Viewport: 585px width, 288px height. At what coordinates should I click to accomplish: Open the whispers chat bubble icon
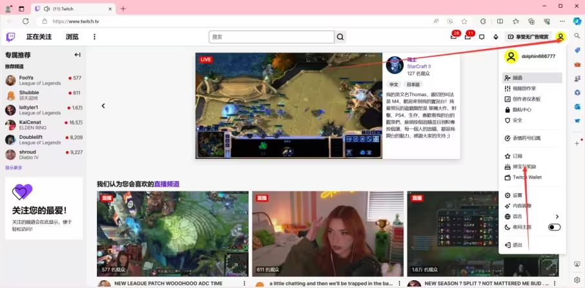(482, 37)
